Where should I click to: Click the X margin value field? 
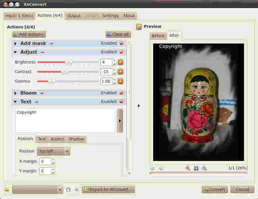(45, 161)
